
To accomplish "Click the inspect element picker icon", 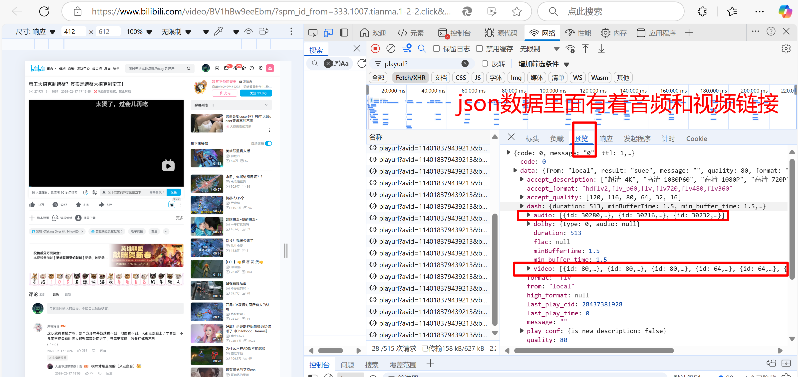I will click(x=312, y=33).
